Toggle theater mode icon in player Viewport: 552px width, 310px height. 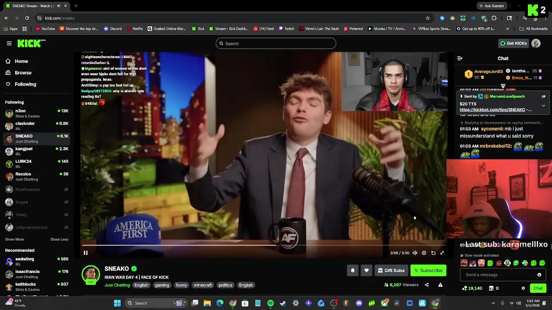(x=433, y=253)
